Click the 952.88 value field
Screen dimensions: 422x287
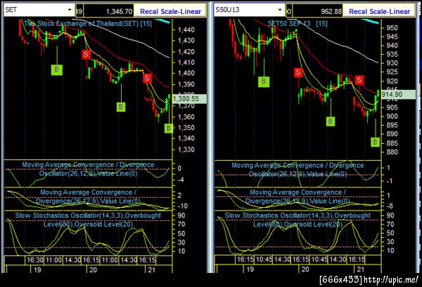pos(317,11)
